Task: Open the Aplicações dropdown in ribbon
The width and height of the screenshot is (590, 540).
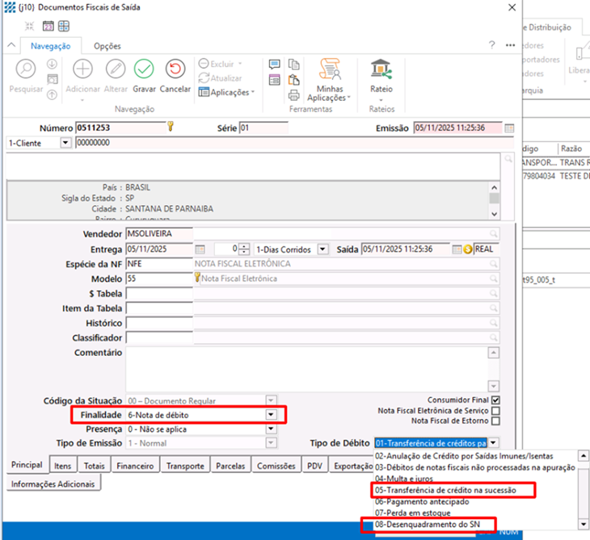Action: tap(226, 92)
